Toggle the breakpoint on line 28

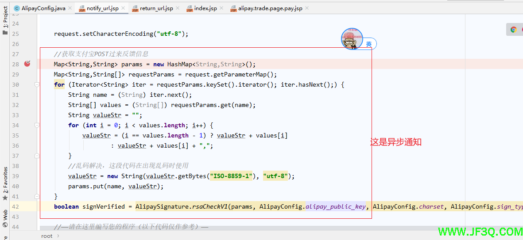[27, 64]
